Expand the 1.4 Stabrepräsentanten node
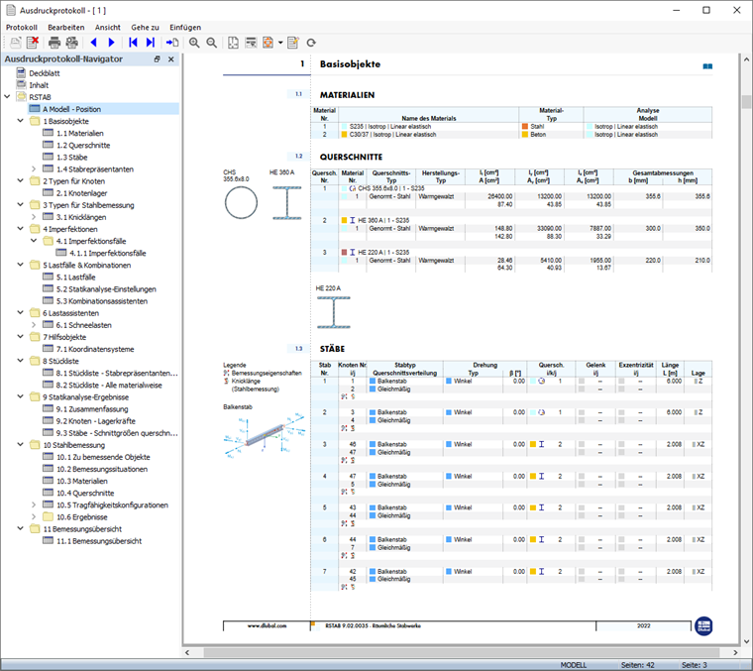Image resolution: width=753 pixels, height=671 pixels. click(34, 169)
